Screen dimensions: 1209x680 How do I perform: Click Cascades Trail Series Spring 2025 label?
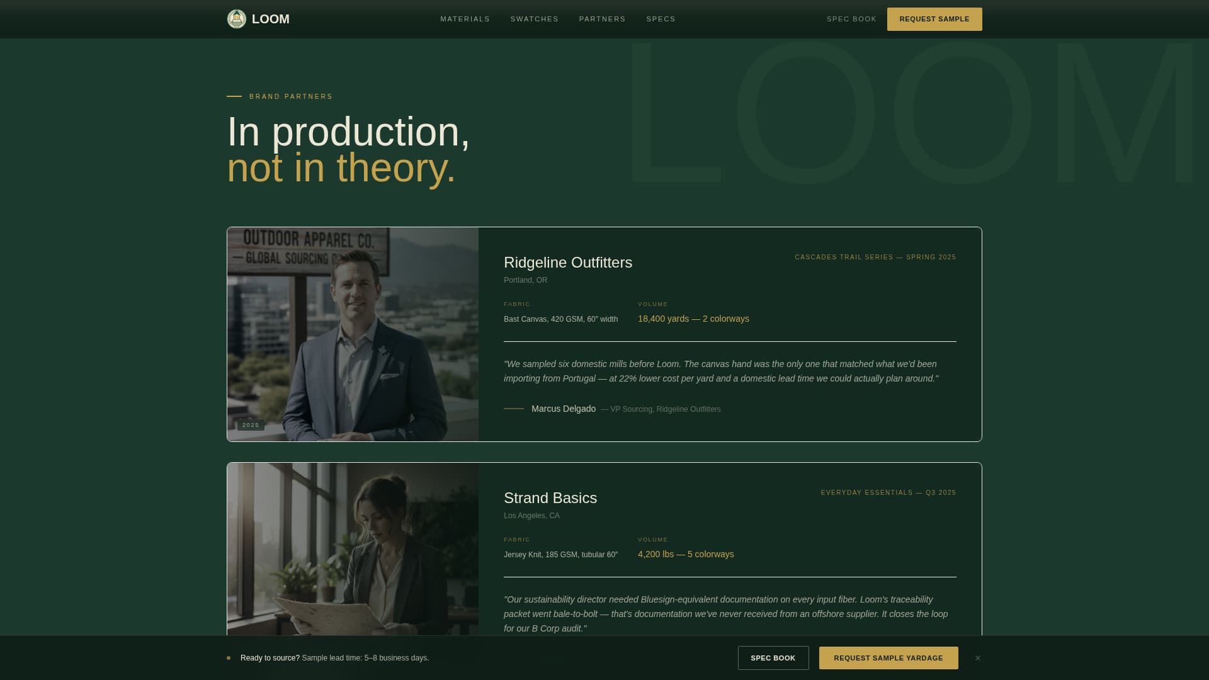(x=875, y=257)
